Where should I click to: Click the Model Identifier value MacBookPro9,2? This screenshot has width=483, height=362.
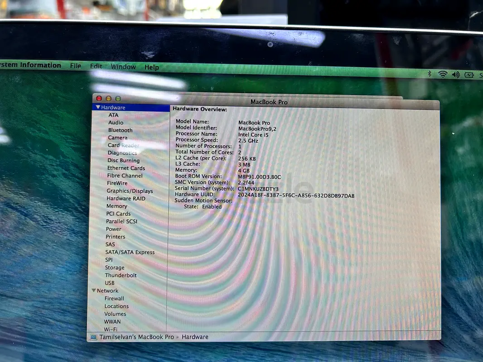click(257, 129)
